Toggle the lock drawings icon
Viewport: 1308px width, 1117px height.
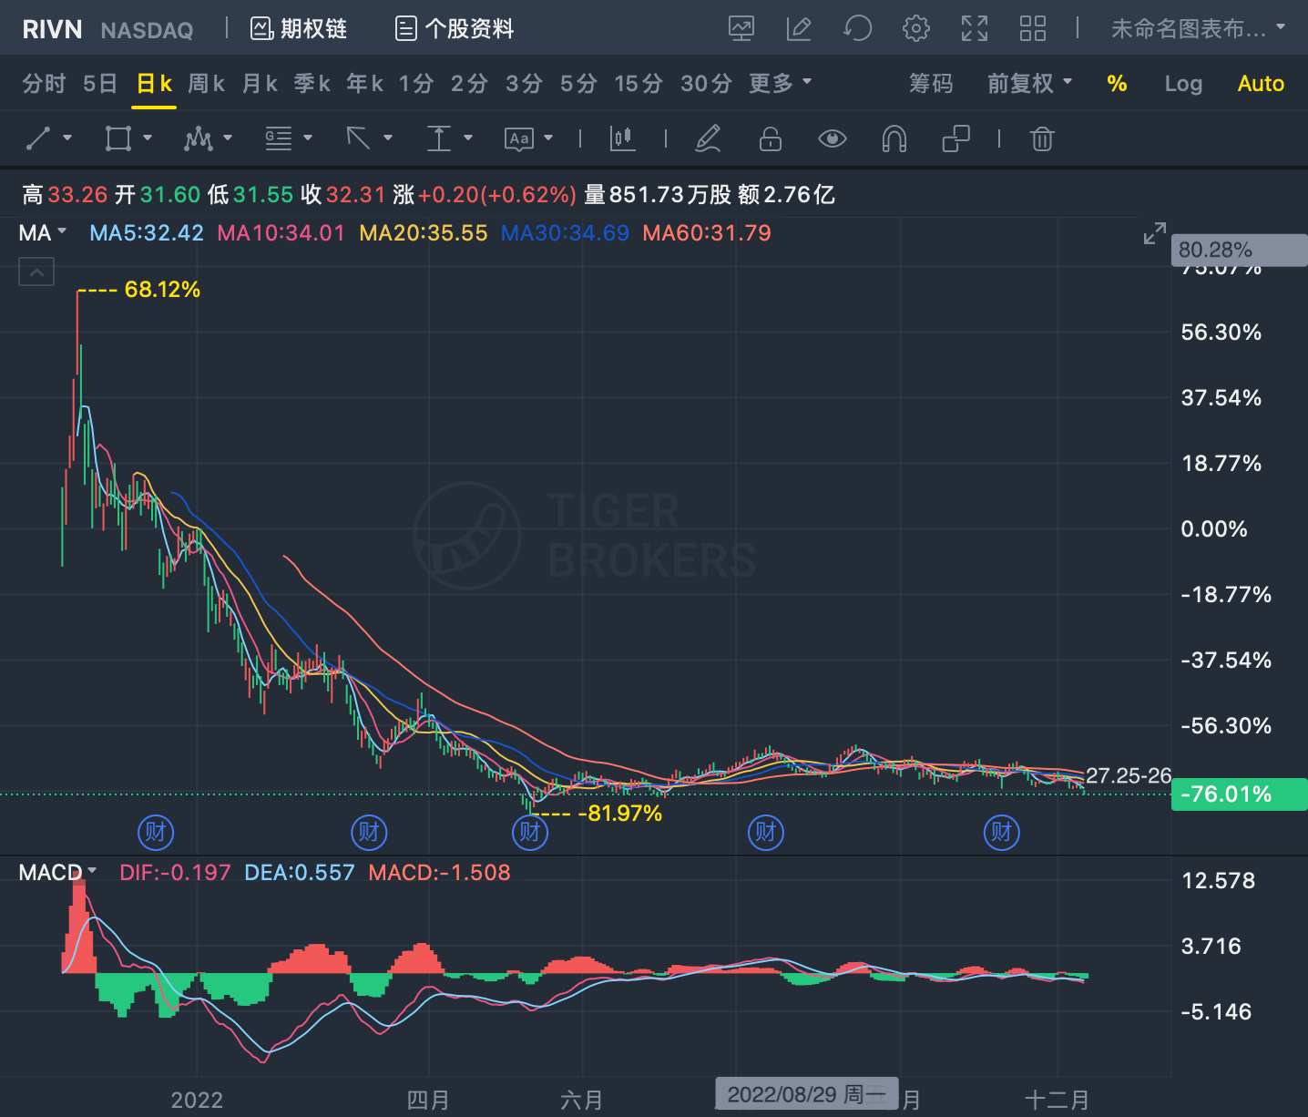(x=771, y=138)
